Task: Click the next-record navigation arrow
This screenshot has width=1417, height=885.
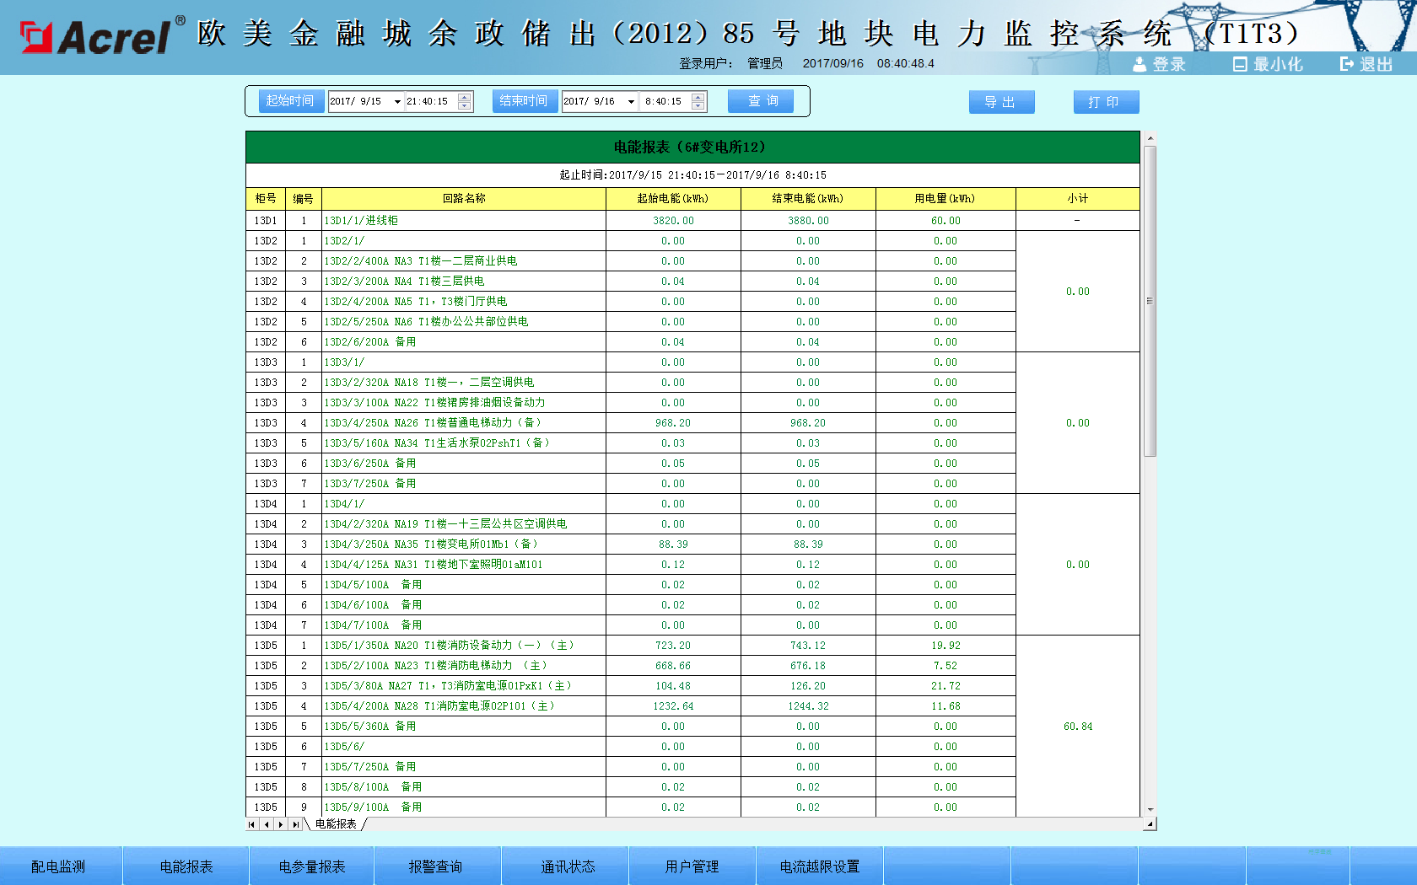Action: pos(279,824)
